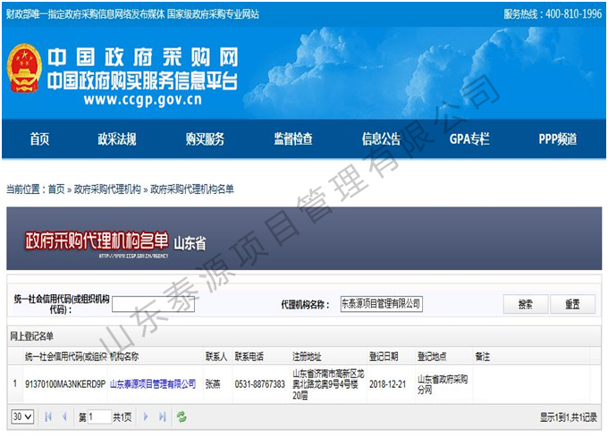The height and width of the screenshot is (438, 608).
Task: Sort by 统一社会信用代码 column header
Action: click(65, 357)
